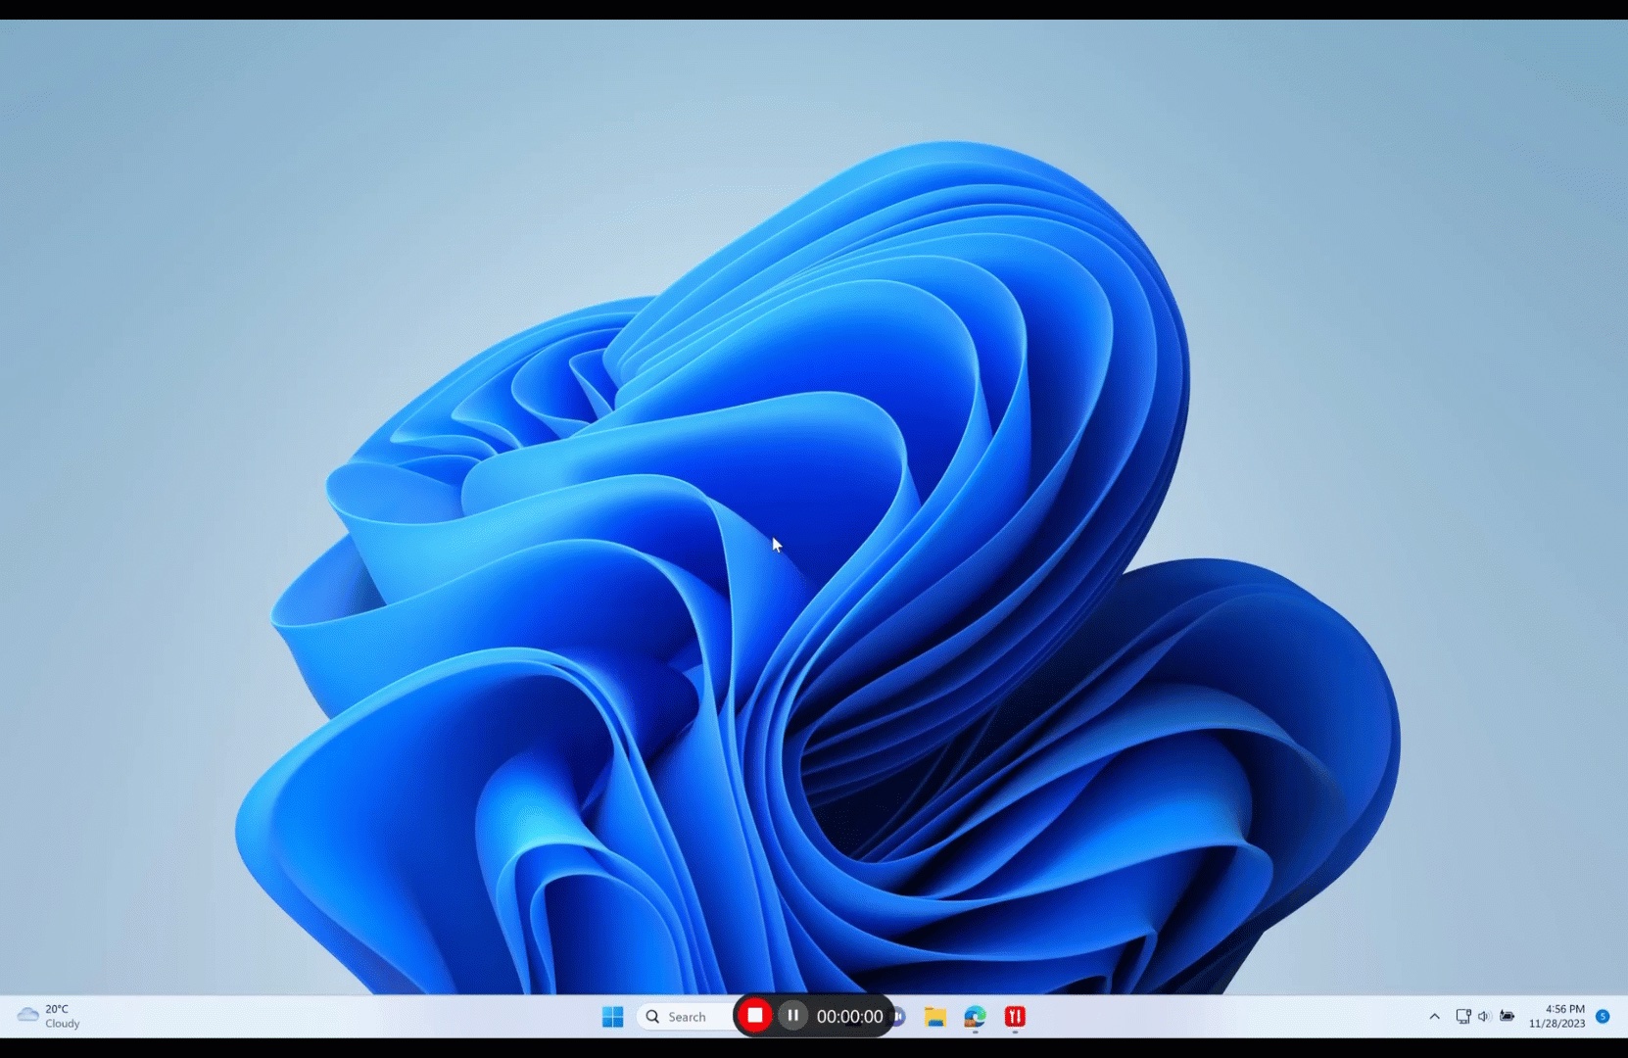
Task: Pause the screen recording
Action: [x=793, y=1016]
